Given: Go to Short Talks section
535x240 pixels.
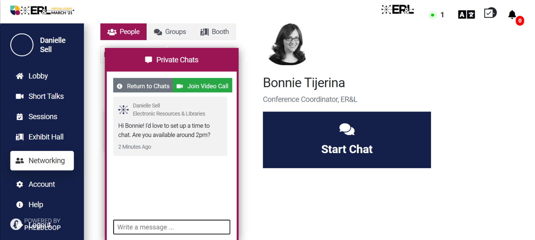Looking at the screenshot, I should [x=46, y=96].
